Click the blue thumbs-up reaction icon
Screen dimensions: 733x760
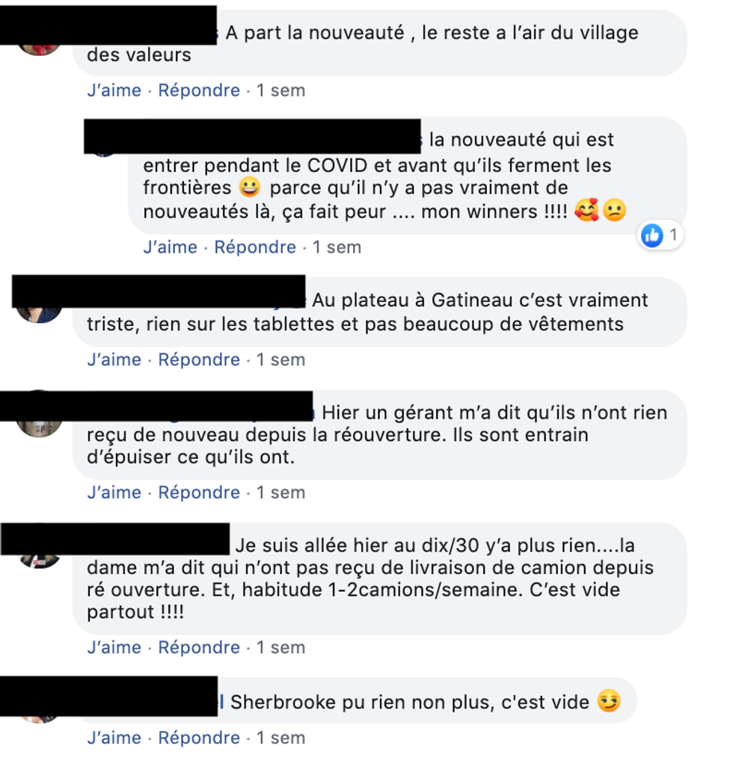point(652,235)
